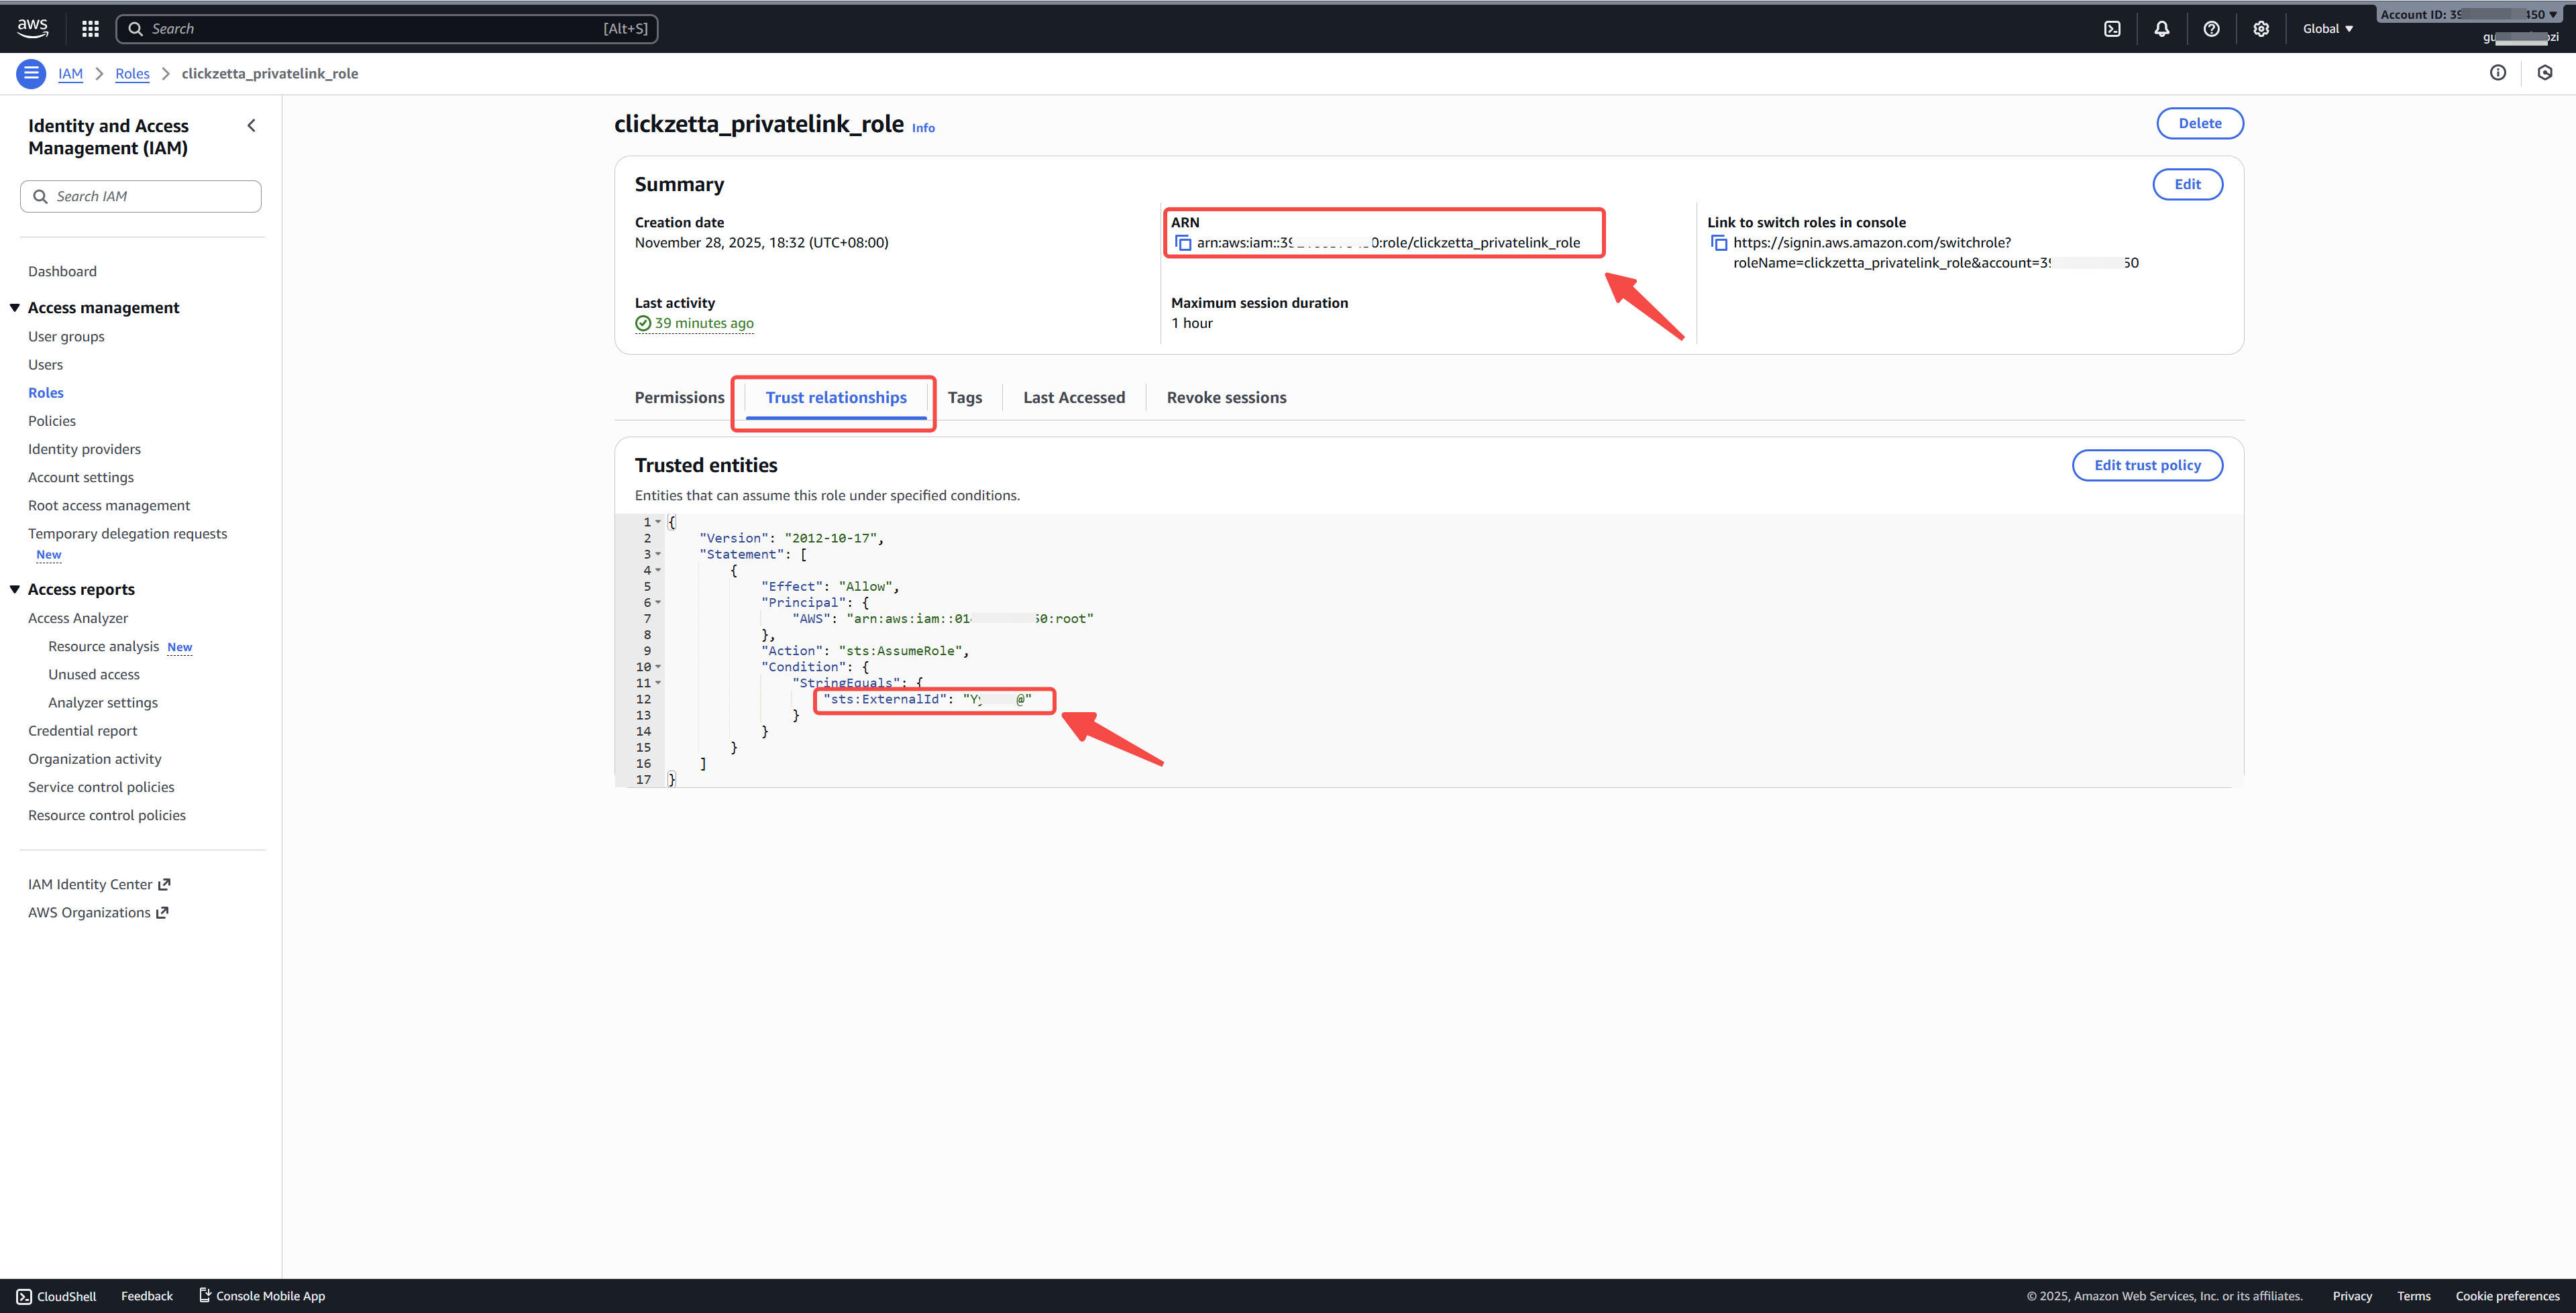2576x1313 pixels.
Task: Copy the switch role console link
Action: [1719, 243]
